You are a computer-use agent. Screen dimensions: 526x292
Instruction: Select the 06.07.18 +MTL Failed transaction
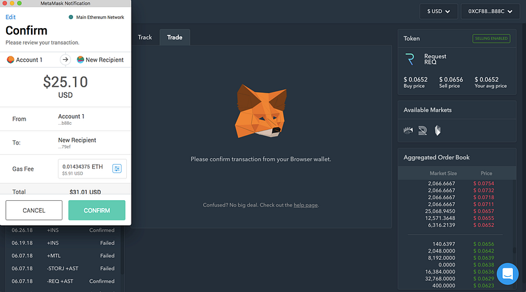tap(63, 255)
